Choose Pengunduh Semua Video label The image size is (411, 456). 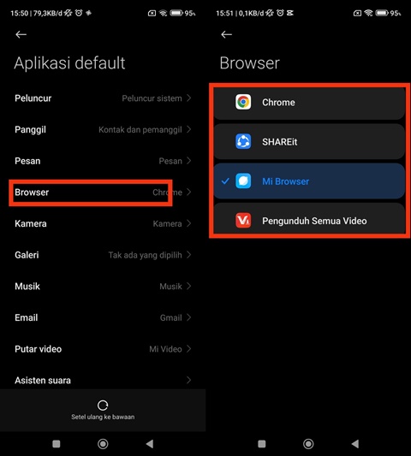coord(314,221)
